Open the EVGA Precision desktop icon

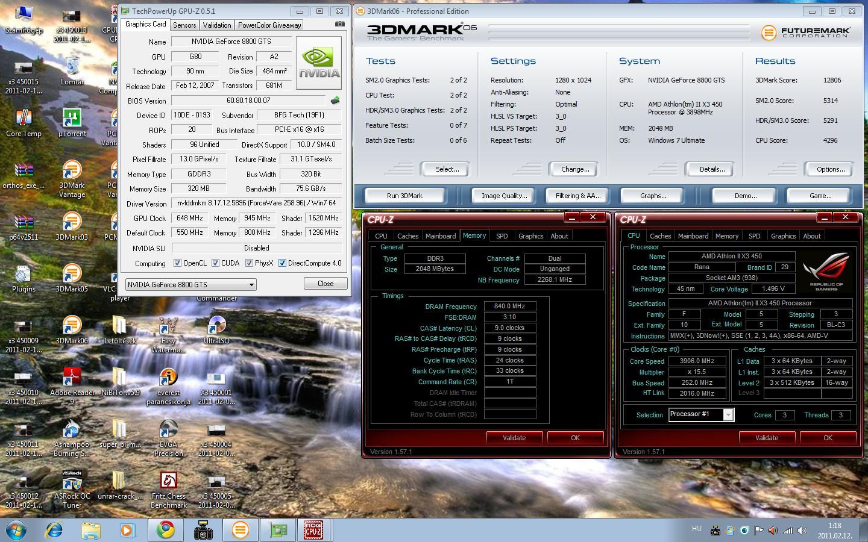168,438
